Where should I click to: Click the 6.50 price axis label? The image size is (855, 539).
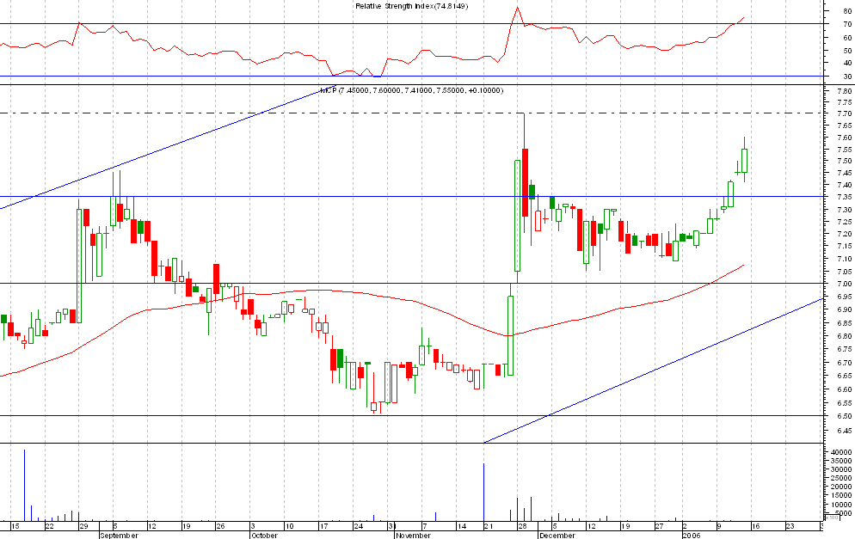pyautogui.click(x=844, y=416)
